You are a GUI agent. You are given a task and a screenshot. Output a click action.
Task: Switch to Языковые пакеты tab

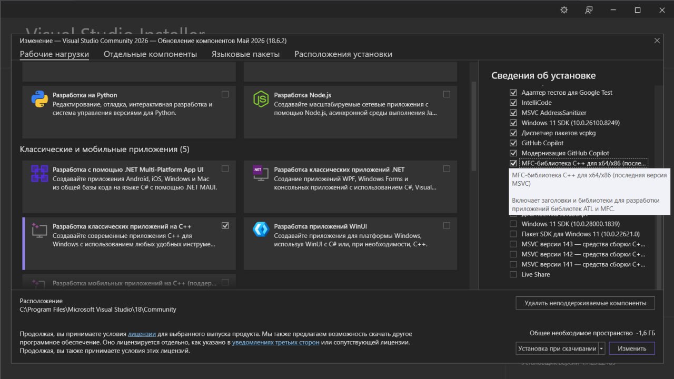click(x=245, y=54)
